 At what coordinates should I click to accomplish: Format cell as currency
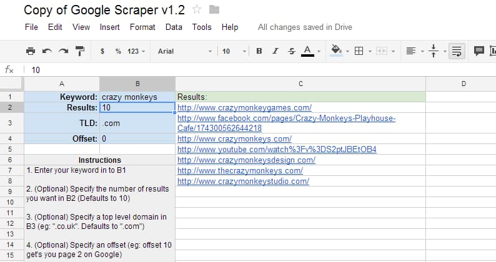click(x=102, y=51)
